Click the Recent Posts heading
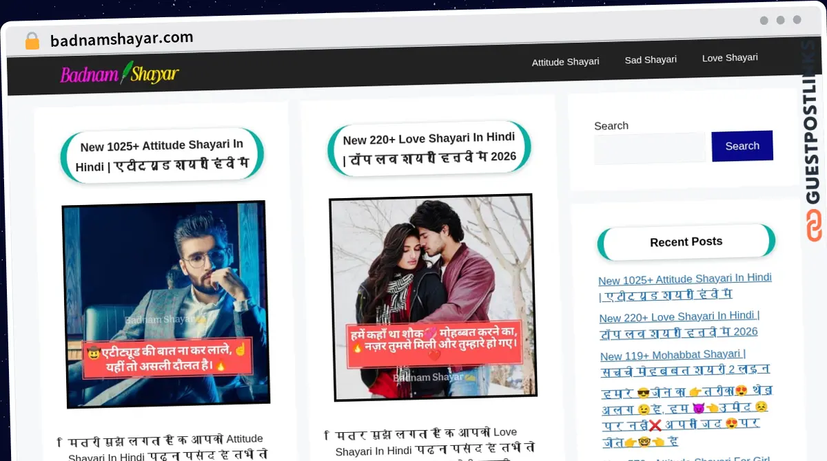Viewport: 827px width, 461px height. (686, 242)
